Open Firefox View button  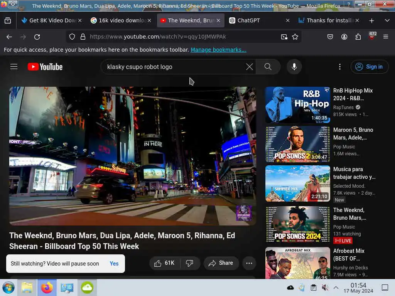pos(8,21)
